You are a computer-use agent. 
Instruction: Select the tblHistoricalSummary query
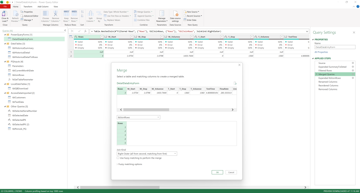pyautogui.click(x=23, y=48)
